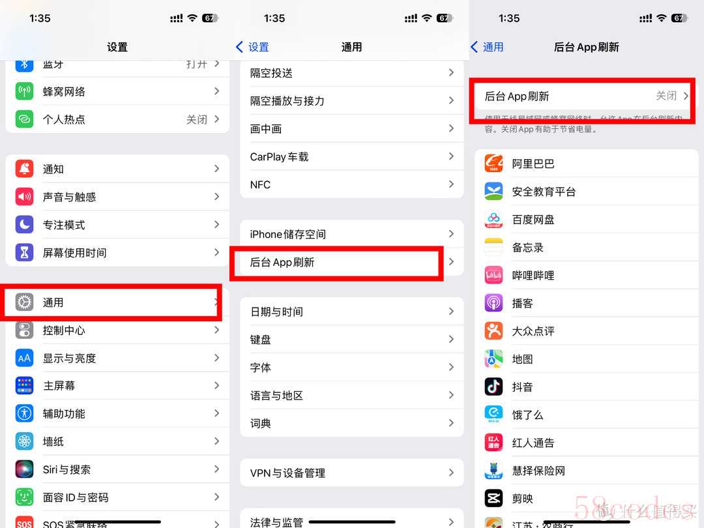
Task: Tap the Focus (专注模式) moon icon
Action: (24, 224)
